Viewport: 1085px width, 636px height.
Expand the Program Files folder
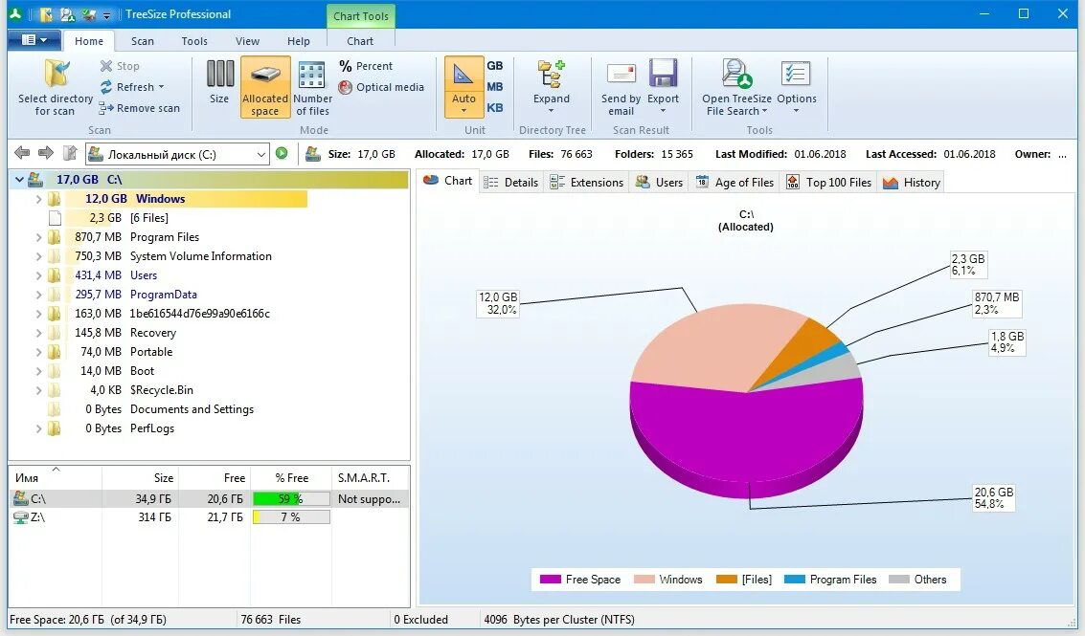click(x=38, y=237)
